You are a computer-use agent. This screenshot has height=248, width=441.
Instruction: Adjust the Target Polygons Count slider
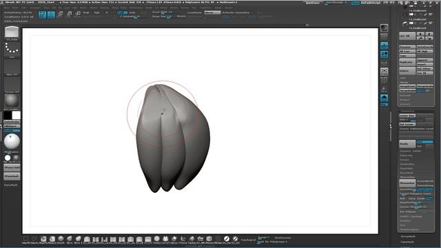(x=416, y=194)
